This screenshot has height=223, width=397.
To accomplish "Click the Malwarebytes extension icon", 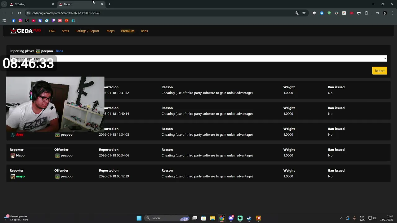I will click(x=359, y=13).
